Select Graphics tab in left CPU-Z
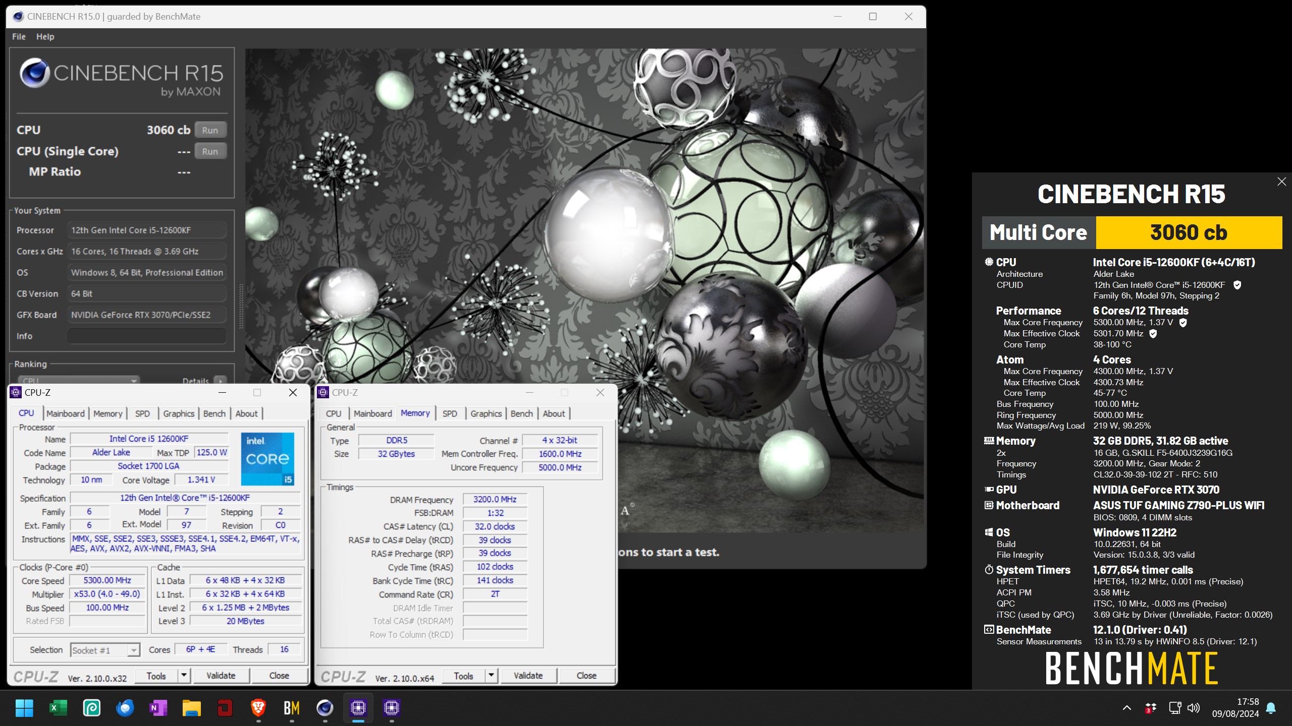This screenshot has height=726, width=1292. 179,413
